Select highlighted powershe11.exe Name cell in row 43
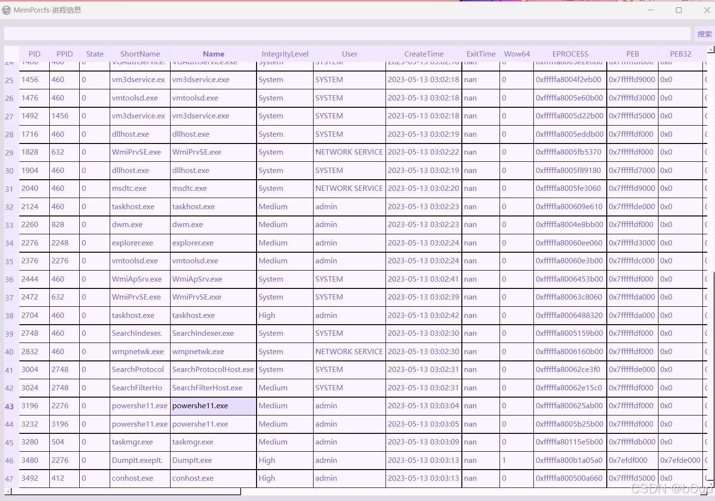The image size is (715, 501). pos(213,406)
